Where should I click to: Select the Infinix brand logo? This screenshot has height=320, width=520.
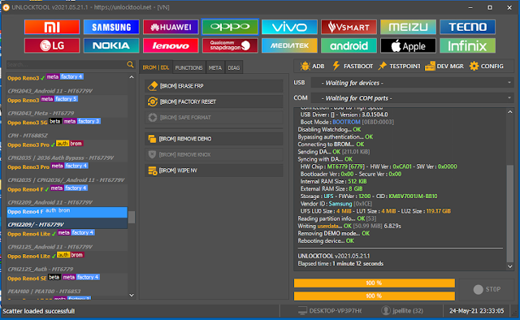pyautogui.click(x=467, y=45)
